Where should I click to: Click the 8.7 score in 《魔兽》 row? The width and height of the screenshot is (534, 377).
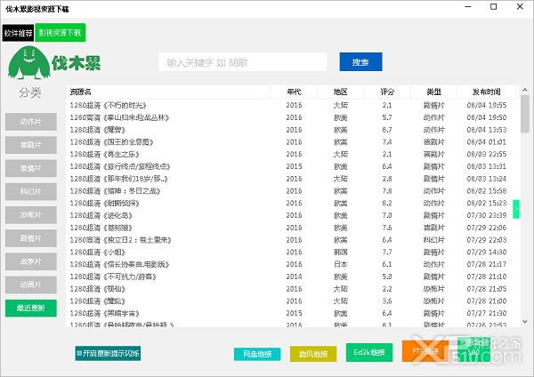[387, 130]
